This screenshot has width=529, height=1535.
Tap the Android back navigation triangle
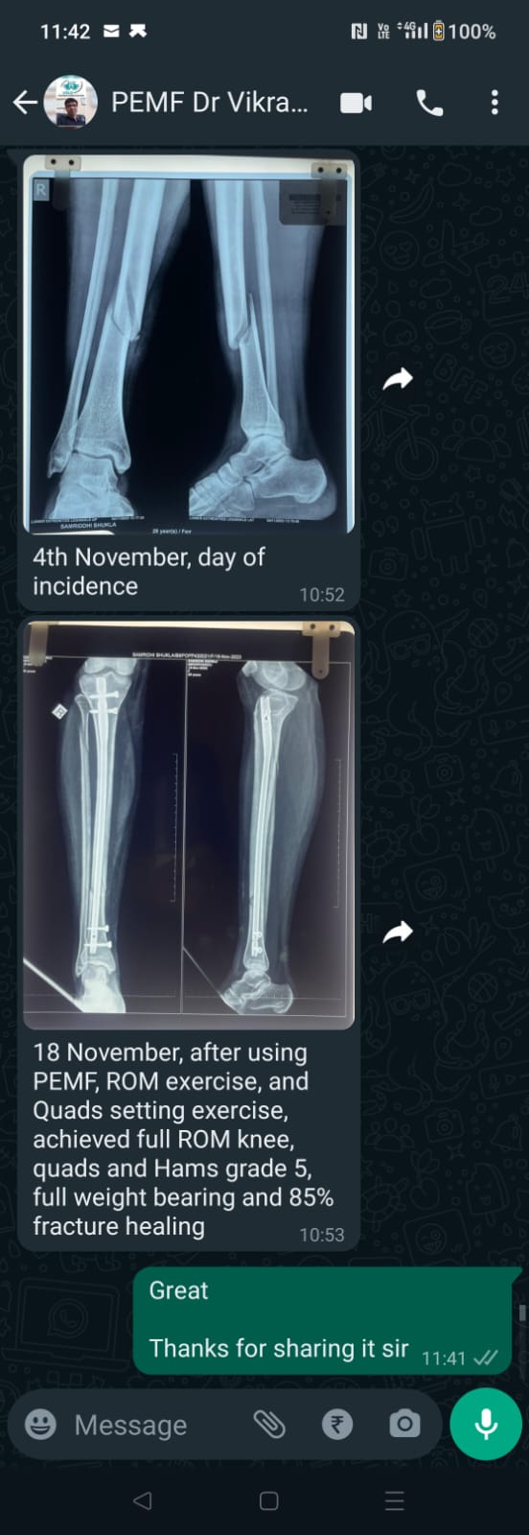coord(143,1500)
